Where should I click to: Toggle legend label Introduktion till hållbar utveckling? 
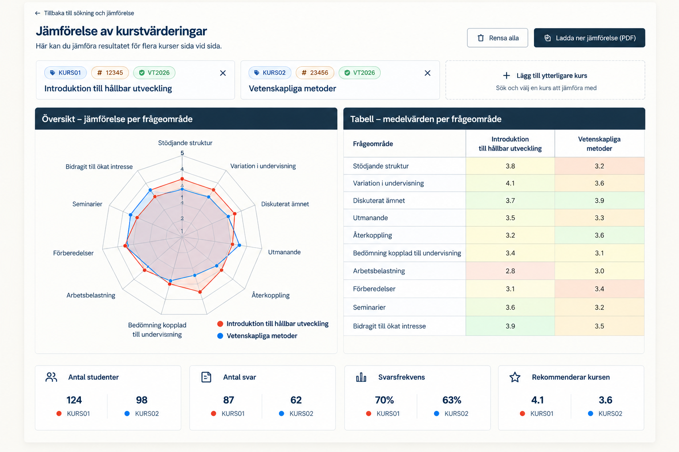(x=278, y=324)
